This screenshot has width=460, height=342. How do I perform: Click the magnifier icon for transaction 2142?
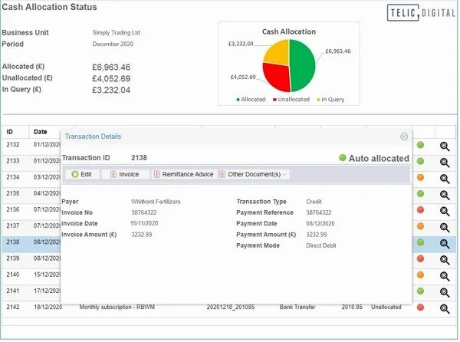click(444, 307)
